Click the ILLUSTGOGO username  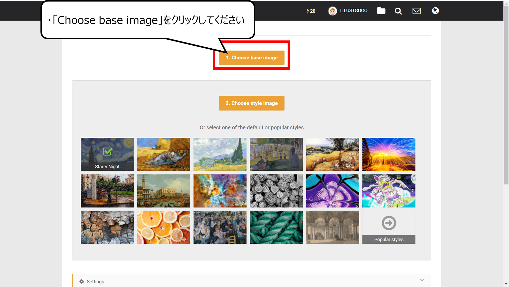point(354,11)
